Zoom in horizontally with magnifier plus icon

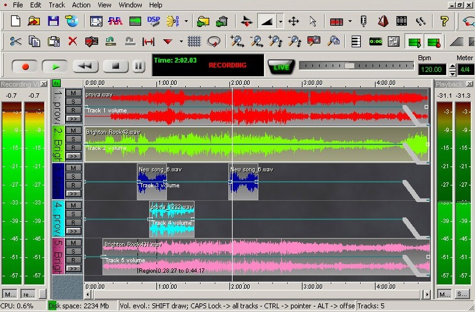pyautogui.click(x=237, y=41)
